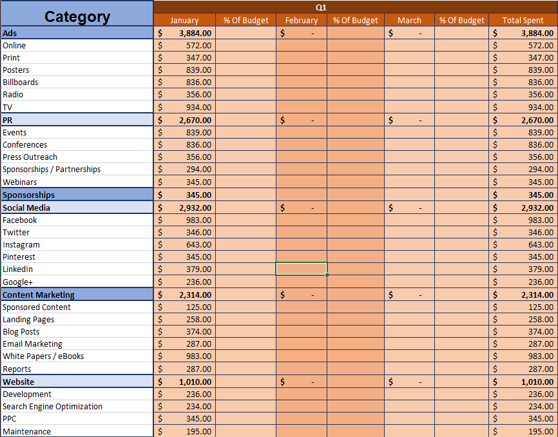The height and width of the screenshot is (437, 558).
Task: Click the Search Engine Optimization label cell
Action: click(x=77, y=407)
